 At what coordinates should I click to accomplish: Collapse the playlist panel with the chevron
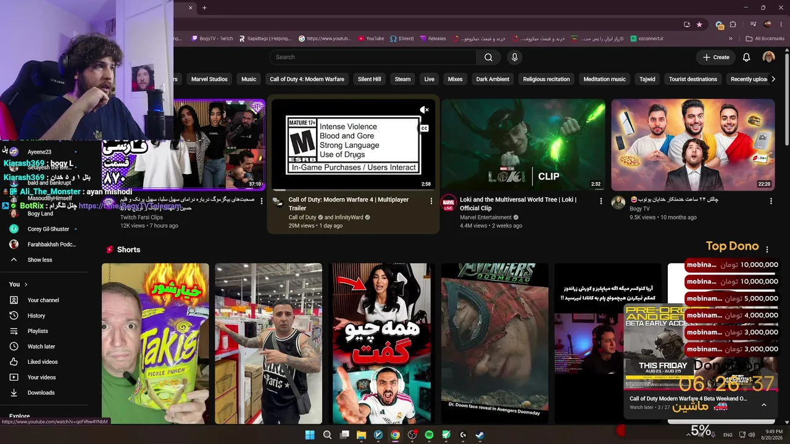tap(764, 405)
